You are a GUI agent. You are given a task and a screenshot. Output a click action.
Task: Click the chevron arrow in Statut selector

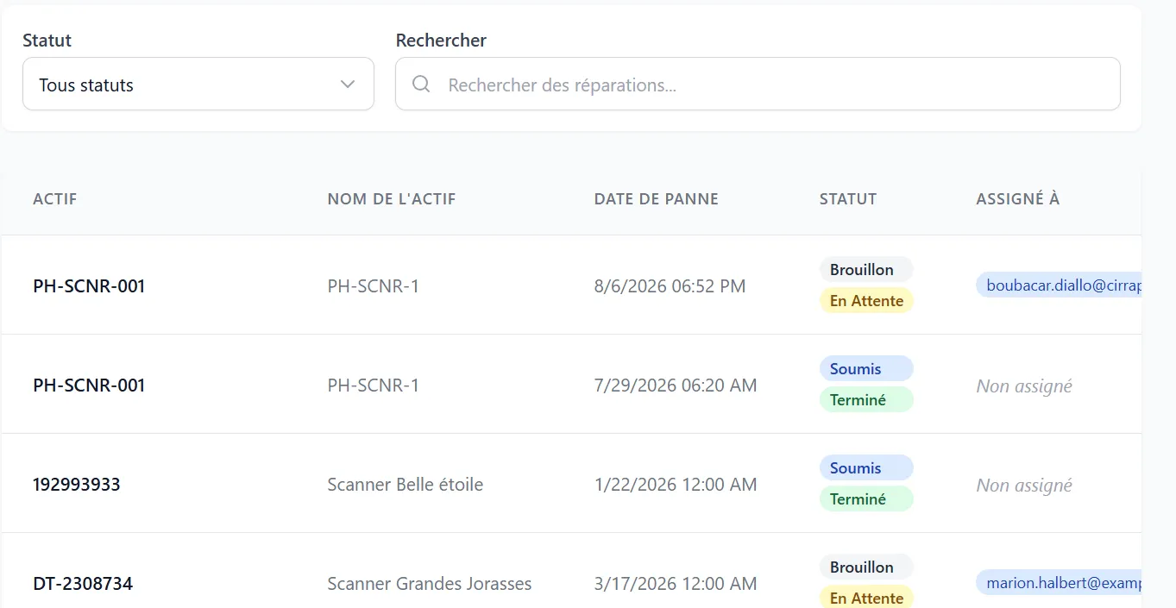(348, 85)
